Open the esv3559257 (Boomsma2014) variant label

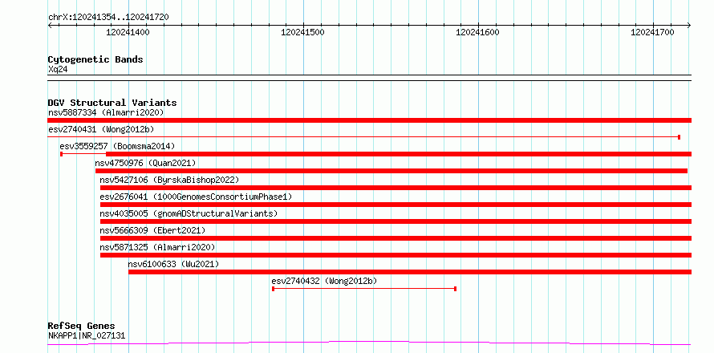(117, 146)
